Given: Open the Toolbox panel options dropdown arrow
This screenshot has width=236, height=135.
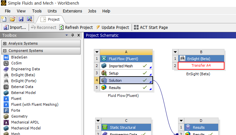Looking at the screenshot, I should (66, 35).
